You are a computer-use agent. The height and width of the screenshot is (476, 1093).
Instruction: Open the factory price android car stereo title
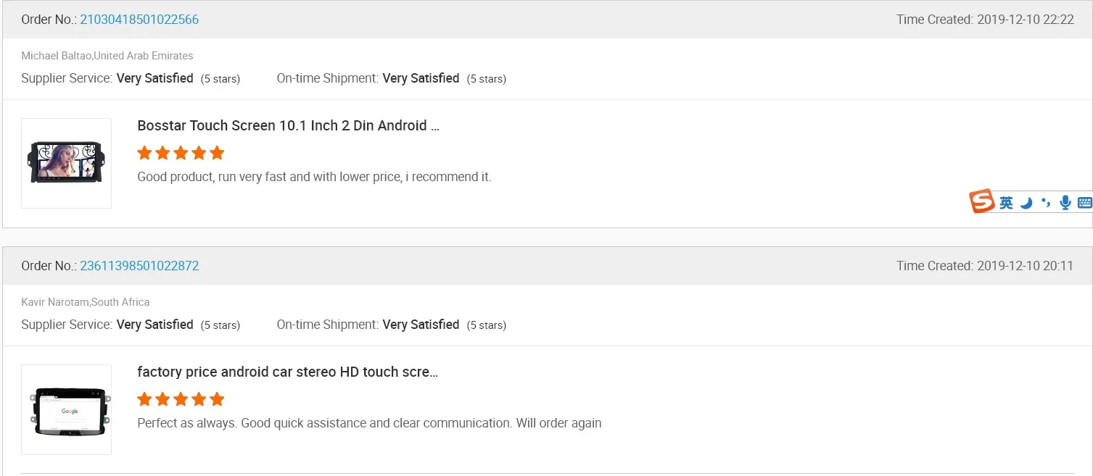(x=287, y=372)
